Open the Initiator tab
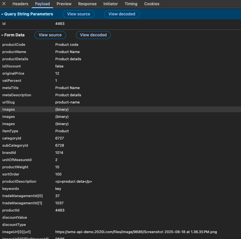The height and width of the screenshot is (239, 241). click(111, 4)
